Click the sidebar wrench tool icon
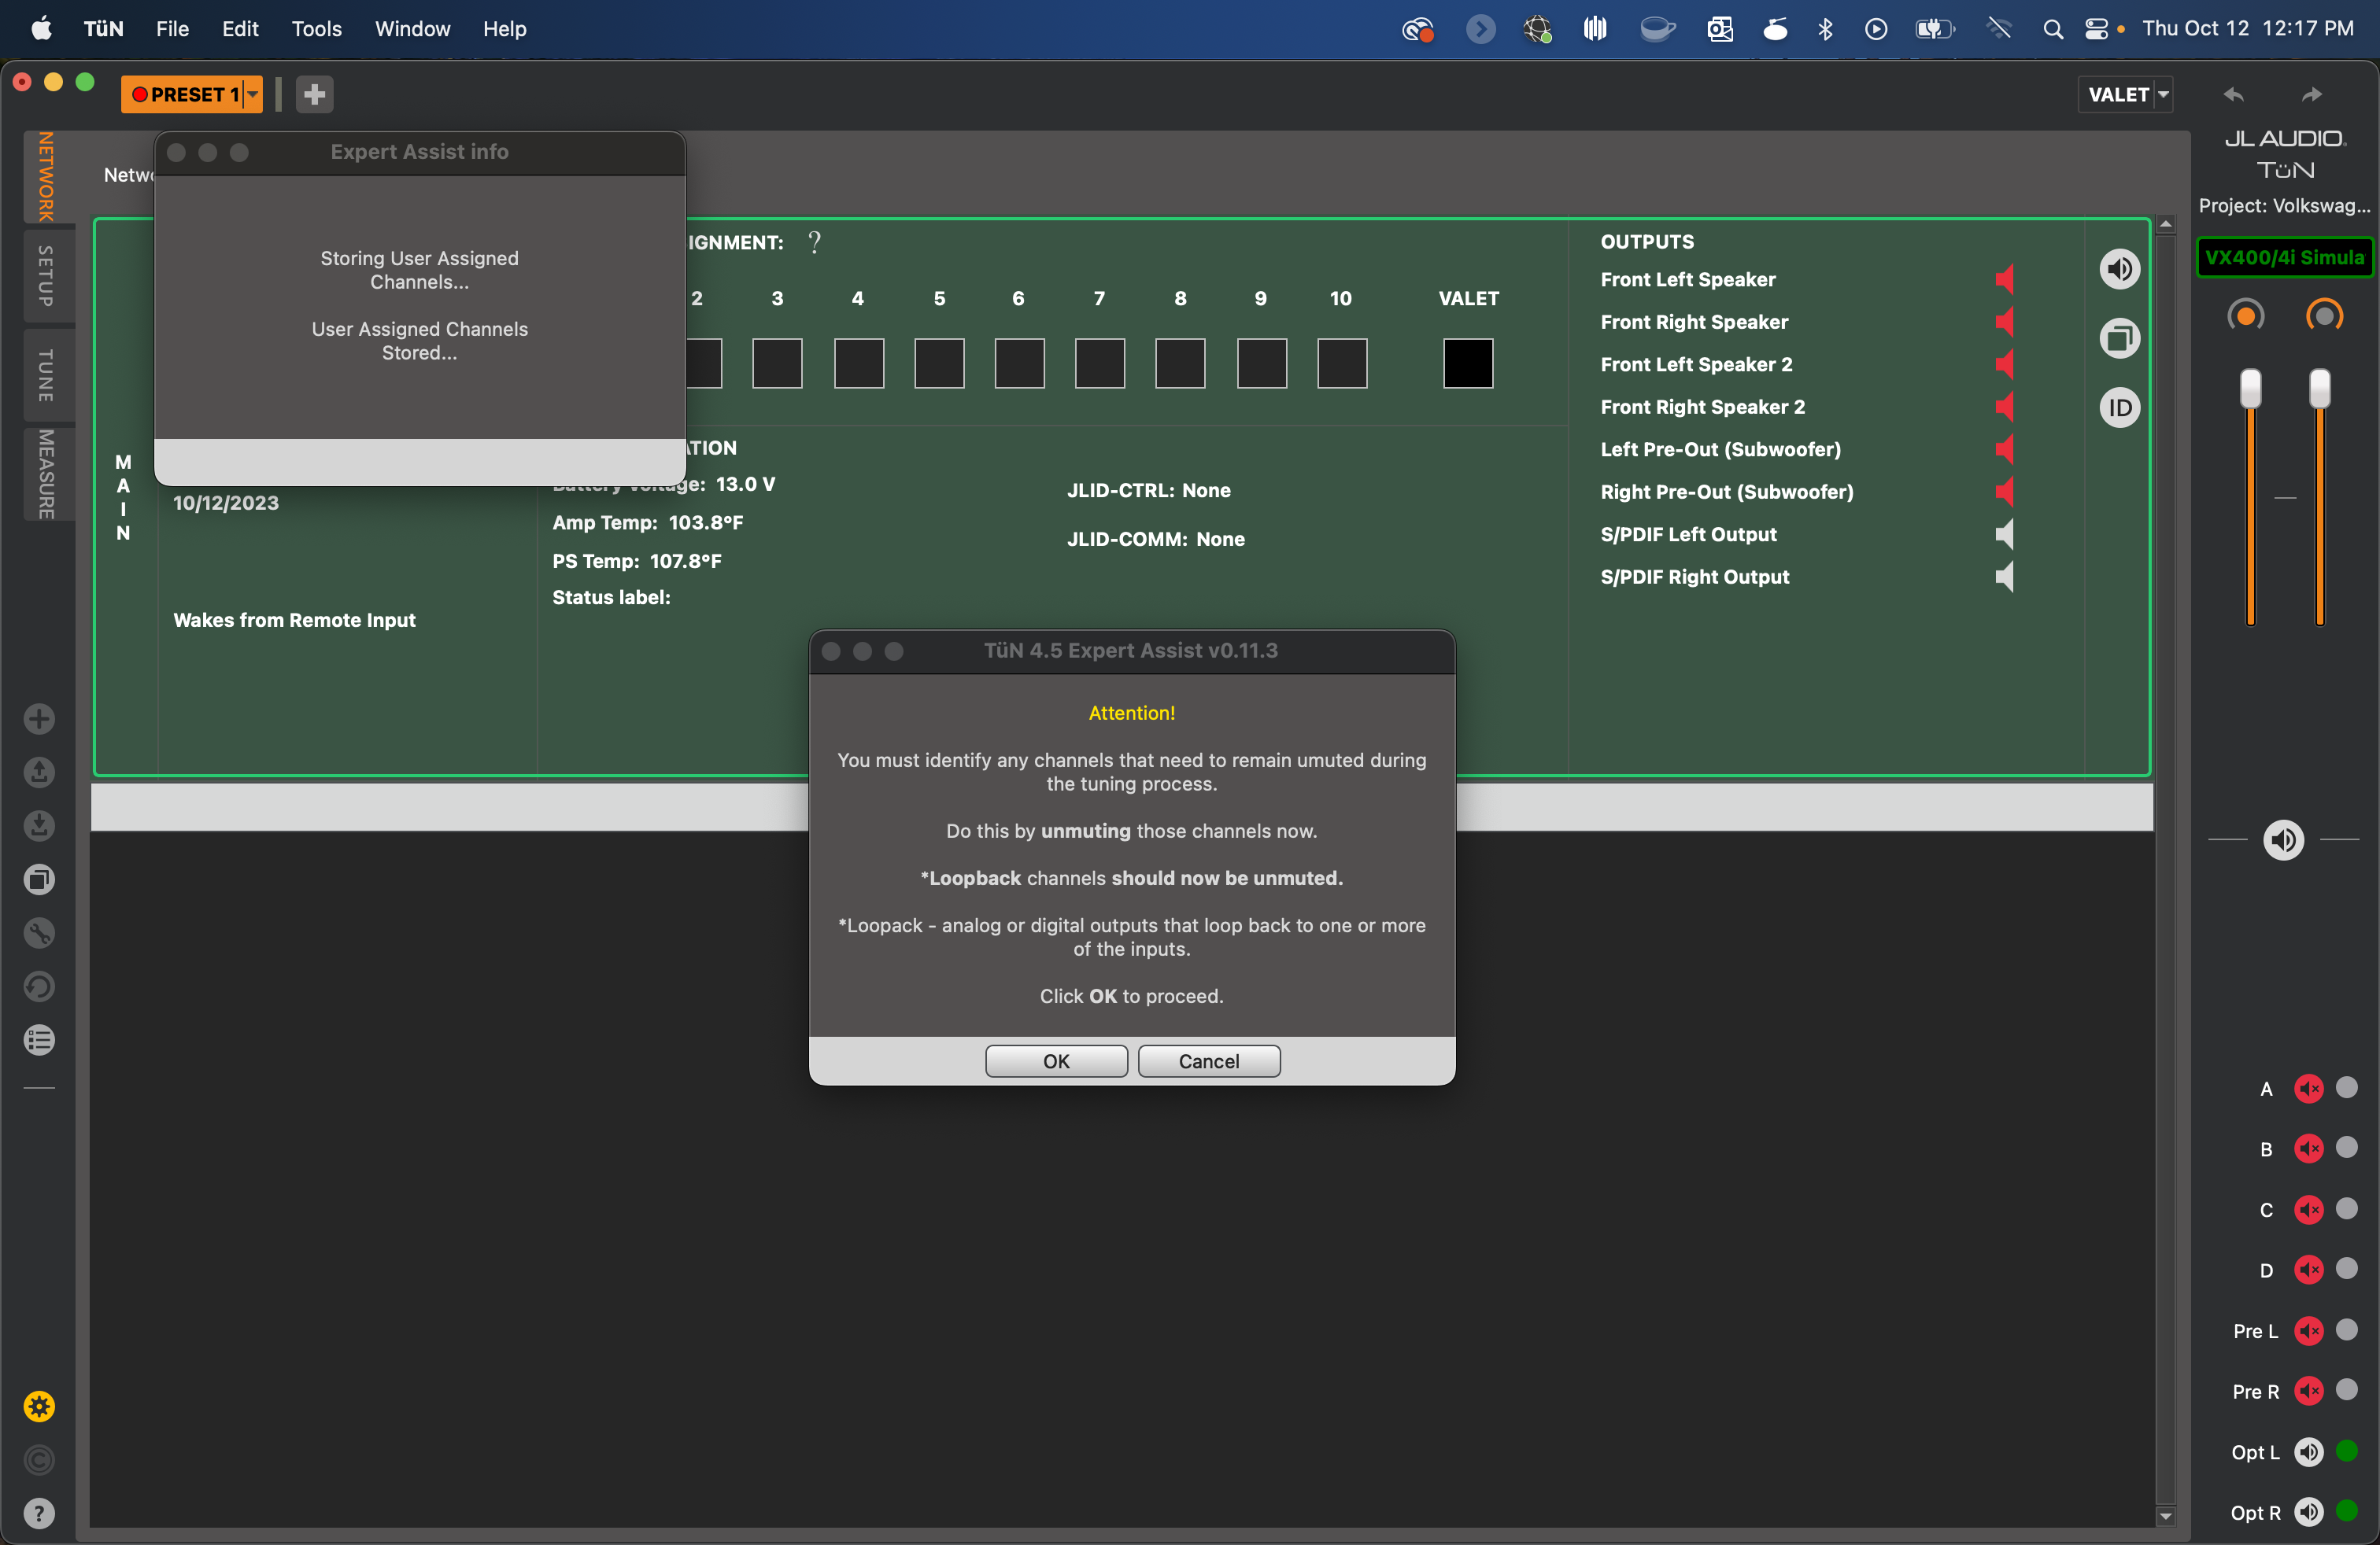2380x1545 pixels. tap(39, 932)
